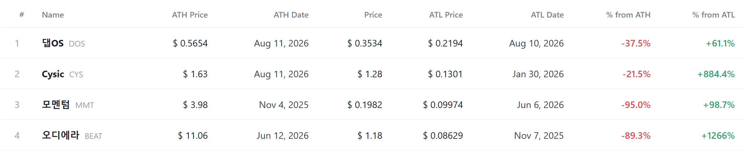The image size is (745, 152).
Task: Open the 댑OS coin link
Action: pos(53,43)
